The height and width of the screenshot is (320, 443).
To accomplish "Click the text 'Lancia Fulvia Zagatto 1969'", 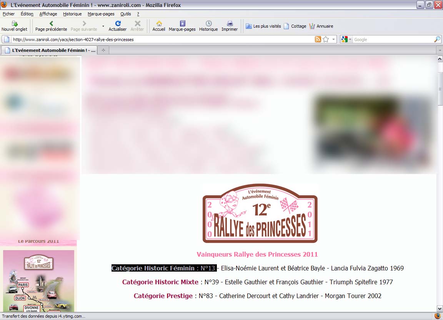I will (367, 268).
